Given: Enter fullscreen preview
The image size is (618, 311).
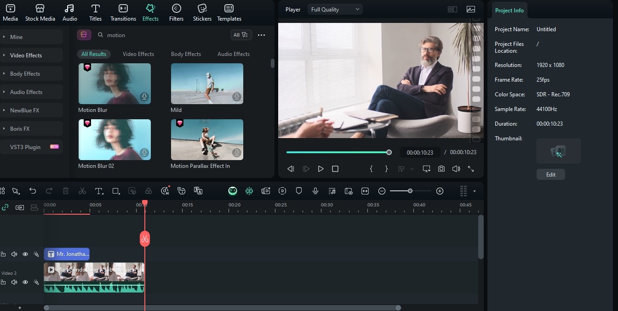Looking at the screenshot, I should pyautogui.click(x=471, y=169).
